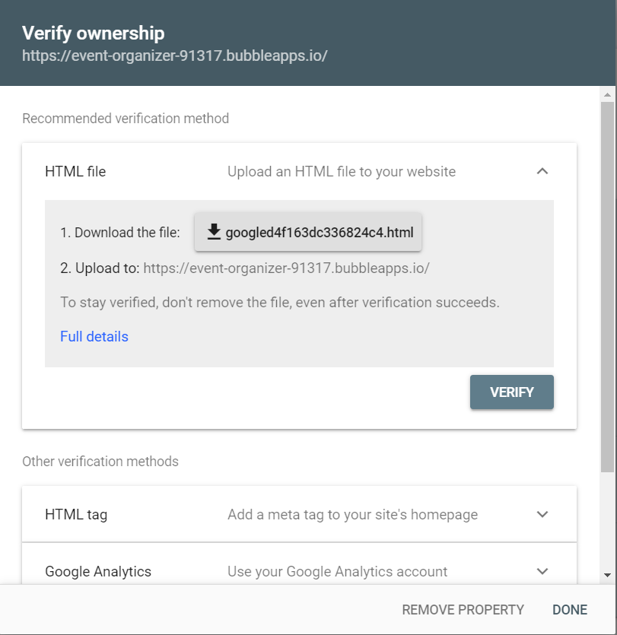Expand the Google Analytics method chevron
Image resolution: width=617 pixels, height=635 pixels.
click(542, 571)
